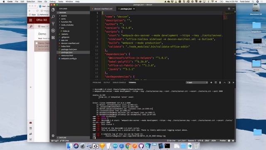Open the Extensions view in activity bar
This screenshot has height=150, width=266.
coord(53,37)
